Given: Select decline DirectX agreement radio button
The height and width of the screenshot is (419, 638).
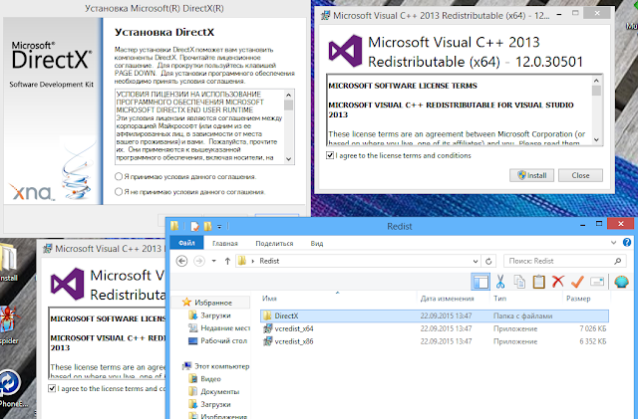Looking at the screenshot, I should pyautogui.click(x=119, y=191).
